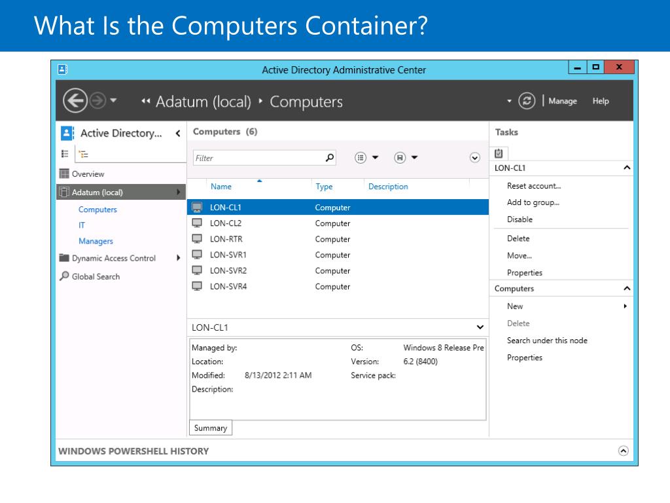Click Disable in the LON-CL1 tasks
This screenshot has width=670, height=503.
(520, 219)
